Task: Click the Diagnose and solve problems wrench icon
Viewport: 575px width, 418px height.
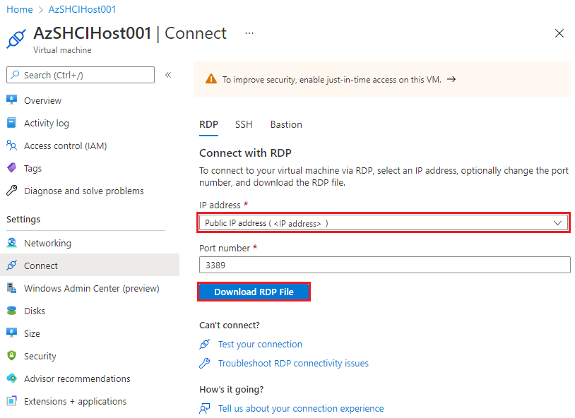Action: [12, 191]
